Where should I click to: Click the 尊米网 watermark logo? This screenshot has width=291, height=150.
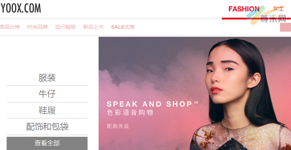click(268, 15)
